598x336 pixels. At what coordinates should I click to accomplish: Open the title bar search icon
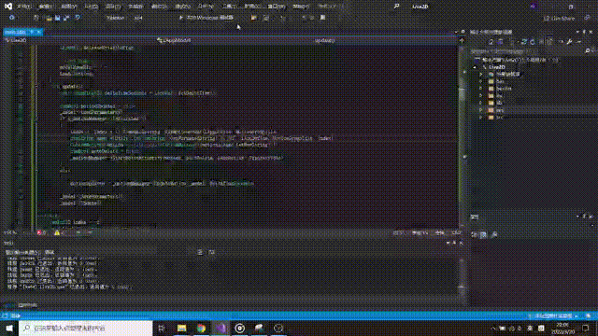coord(396,7)
